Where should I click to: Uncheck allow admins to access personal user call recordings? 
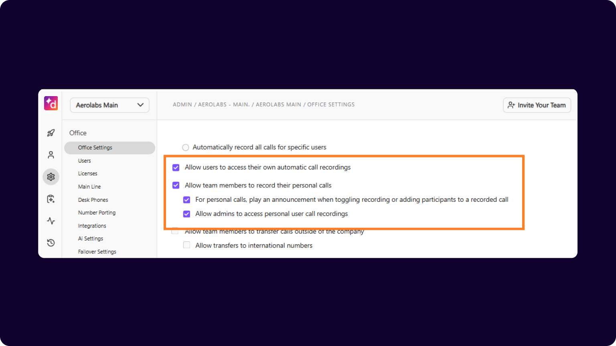click(186, 214)
